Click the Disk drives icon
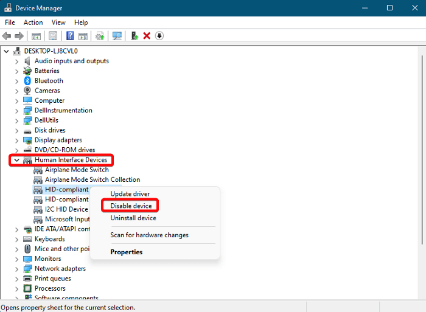The width and height of the screenshot is (426, 312). [27, 131]
